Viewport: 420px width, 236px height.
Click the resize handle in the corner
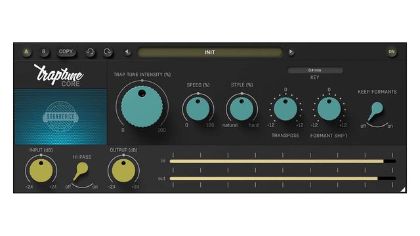tap(403, 189)
